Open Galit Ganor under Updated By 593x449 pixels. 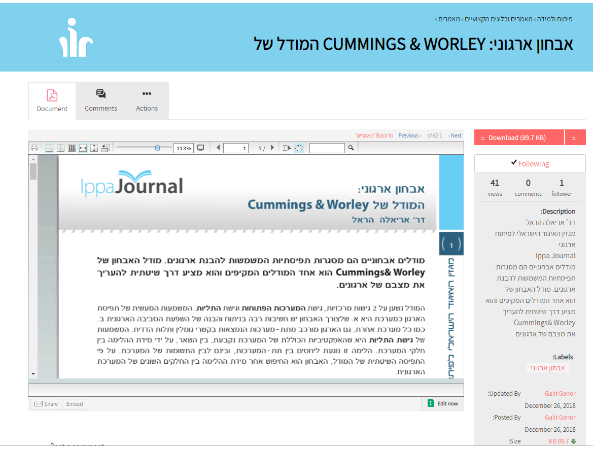pos(560,393)
